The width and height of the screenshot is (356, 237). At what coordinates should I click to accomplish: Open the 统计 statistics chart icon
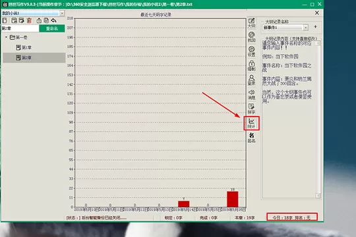coord(251,123)
